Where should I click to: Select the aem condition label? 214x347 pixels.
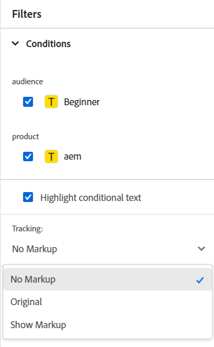73,156
